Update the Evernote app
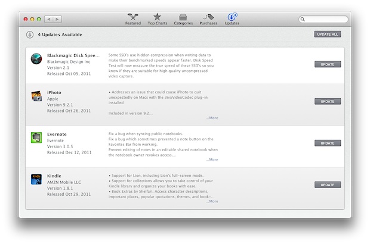370x244 pixels. coord(328,143)
